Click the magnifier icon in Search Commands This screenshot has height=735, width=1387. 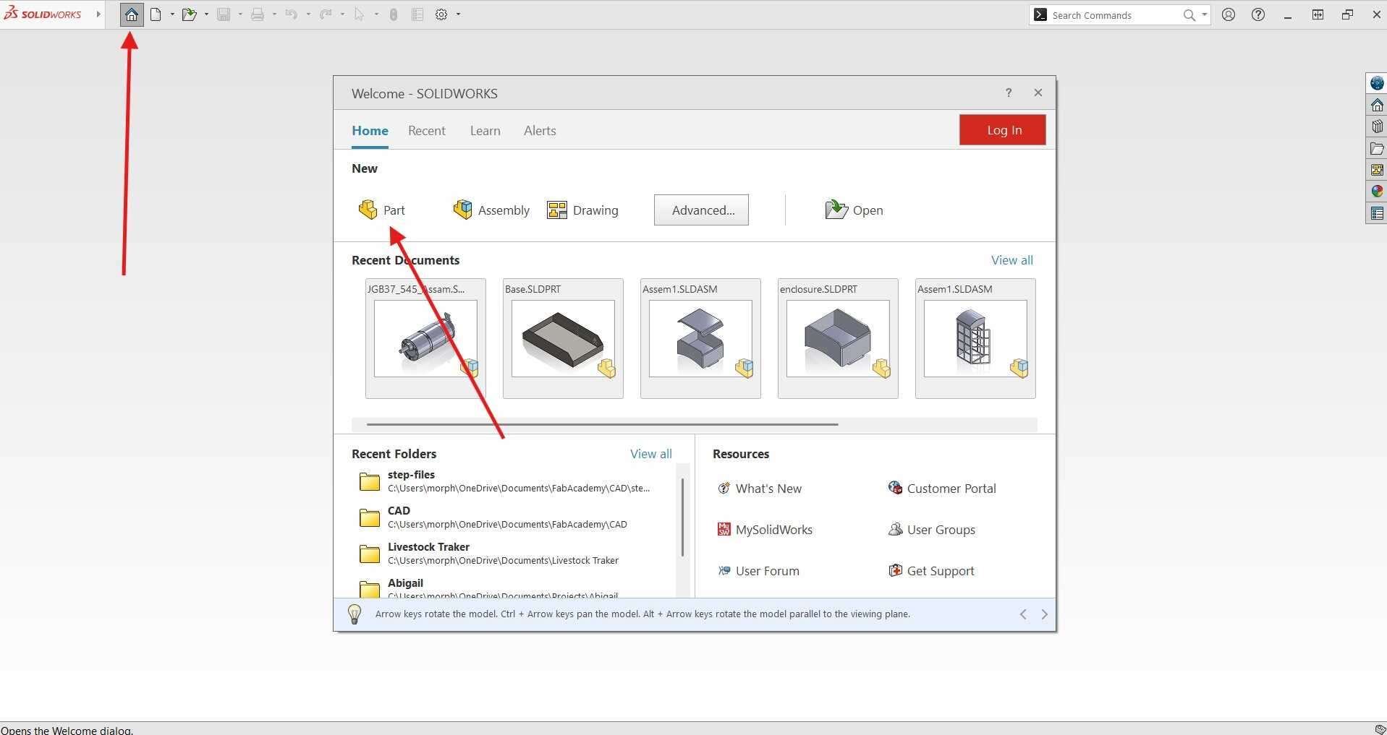pyautogui.click(x=1189, y=15)
